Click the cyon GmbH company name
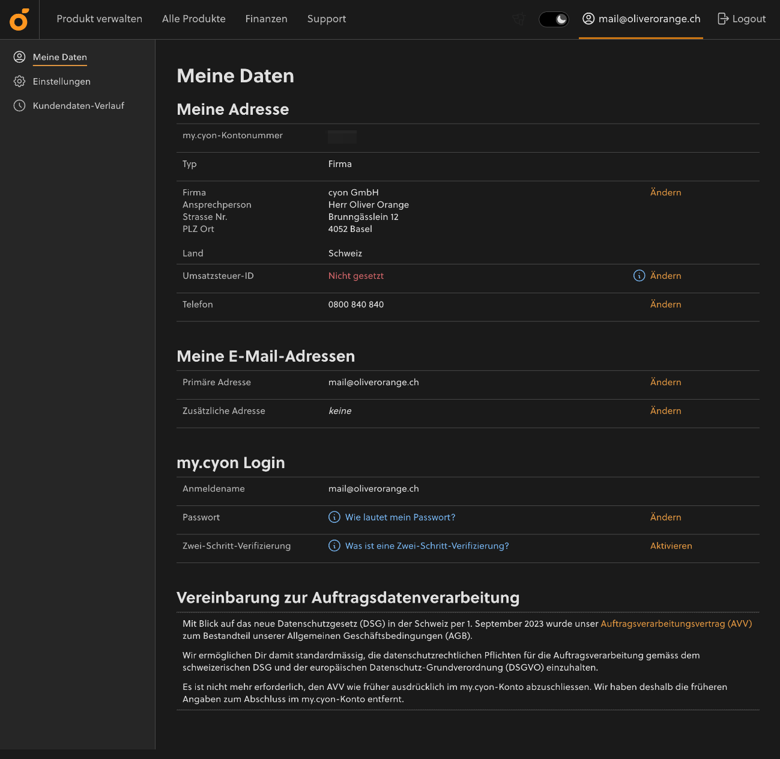This screenshot has width=780, height=759. (353, 193)
